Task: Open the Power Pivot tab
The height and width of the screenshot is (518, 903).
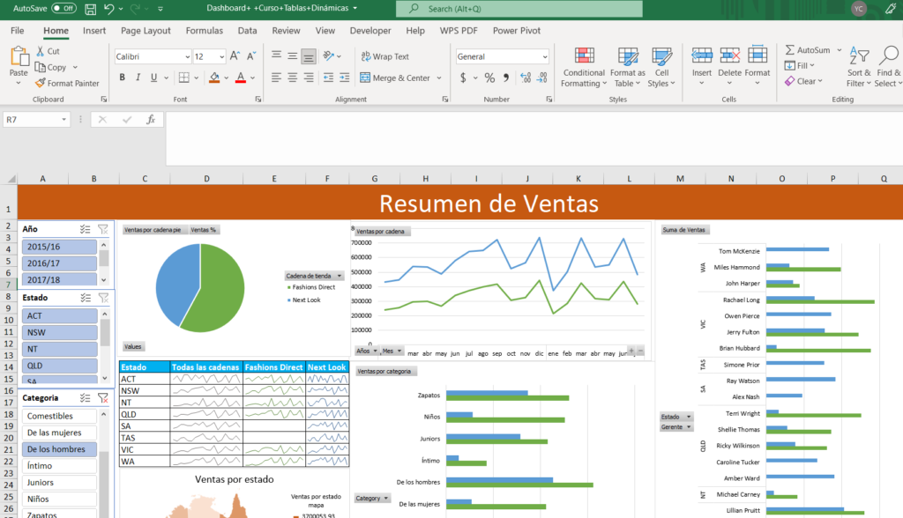Action: [x=516, y=31]
